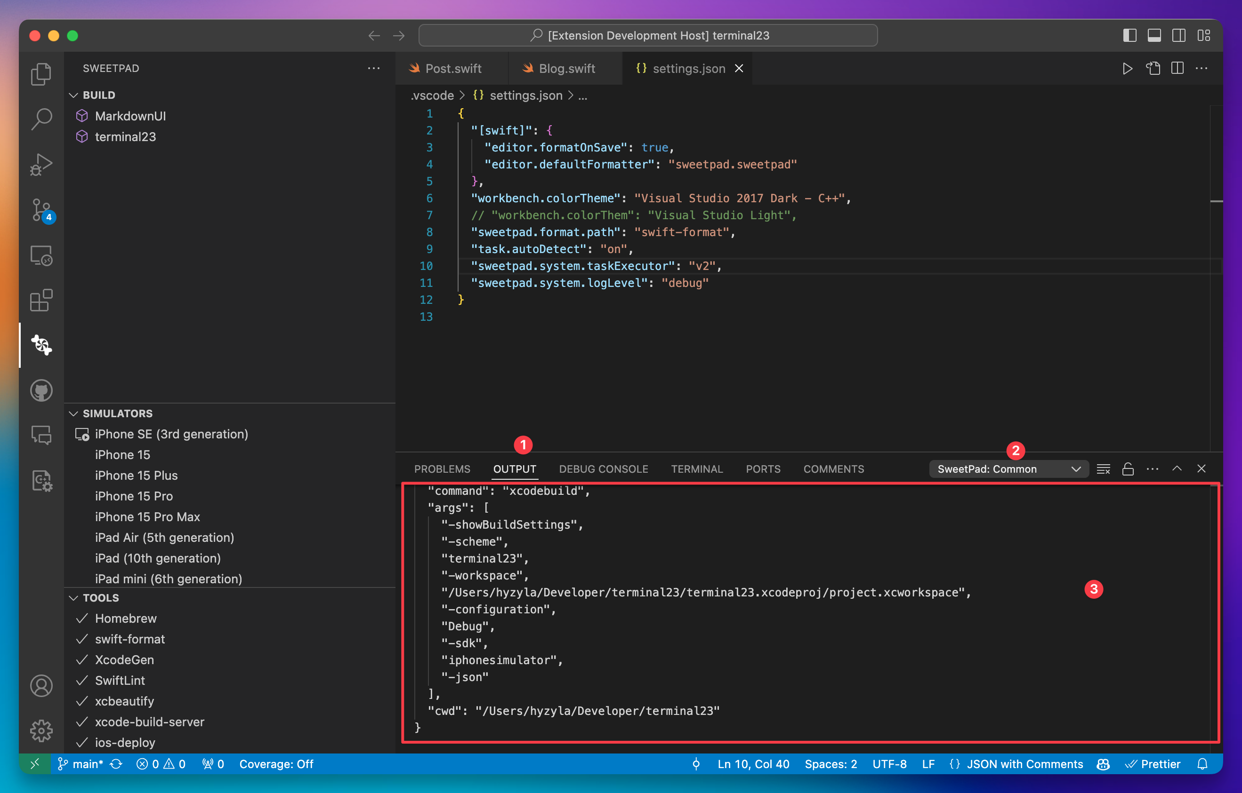Open the DEBUG CONSOLE tab
1242x793 pixels.
click(x=604, y=469)
